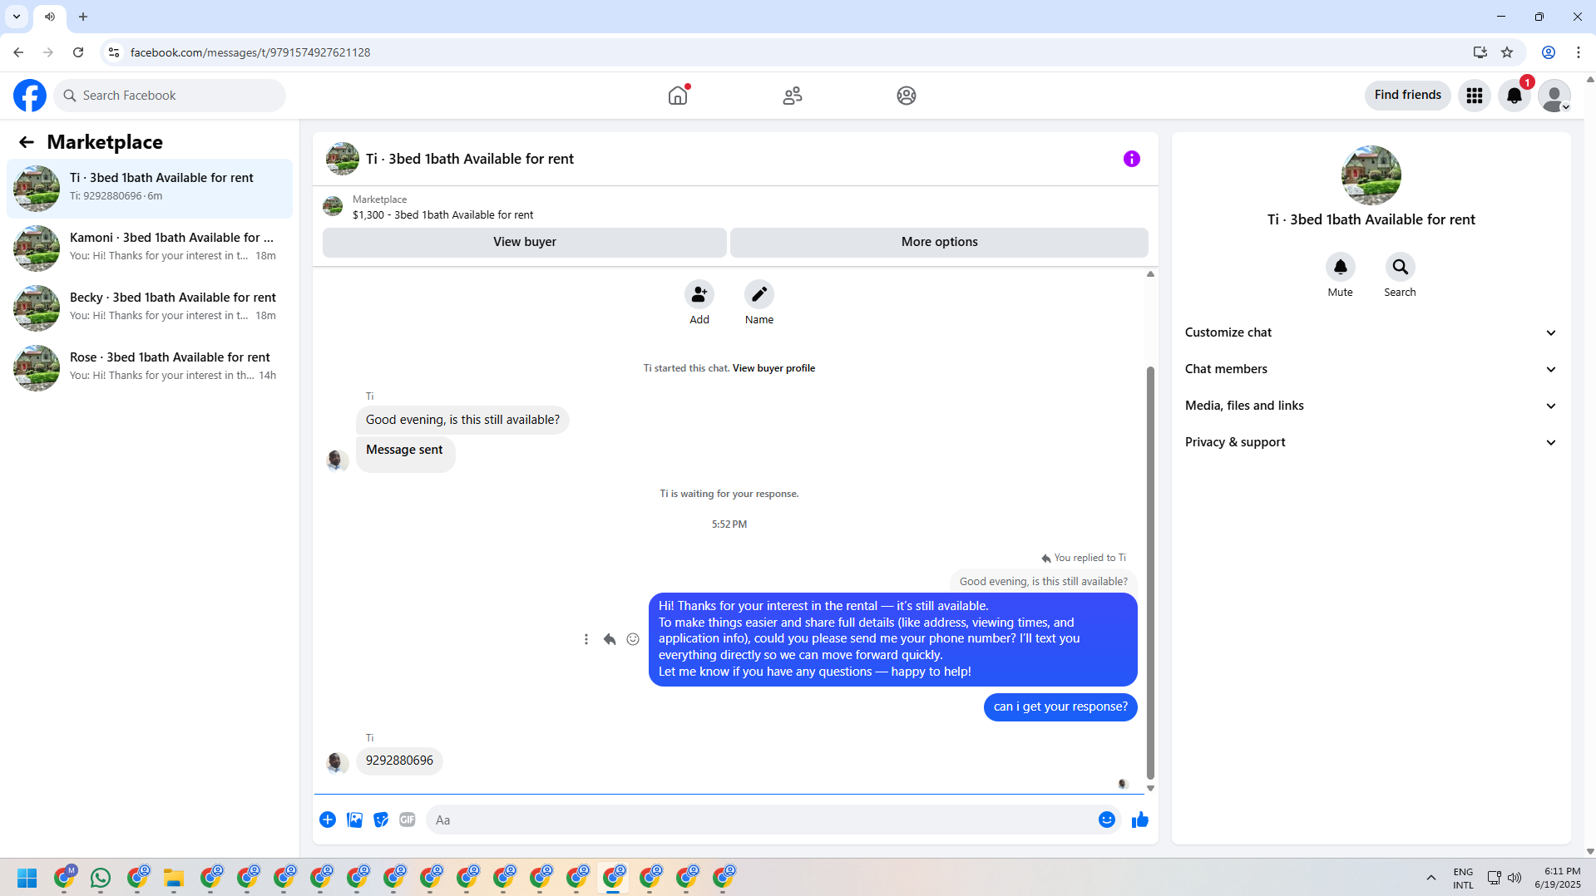
Task: Expand the Privacy & support section
Action: click(x=1371, y=442)
